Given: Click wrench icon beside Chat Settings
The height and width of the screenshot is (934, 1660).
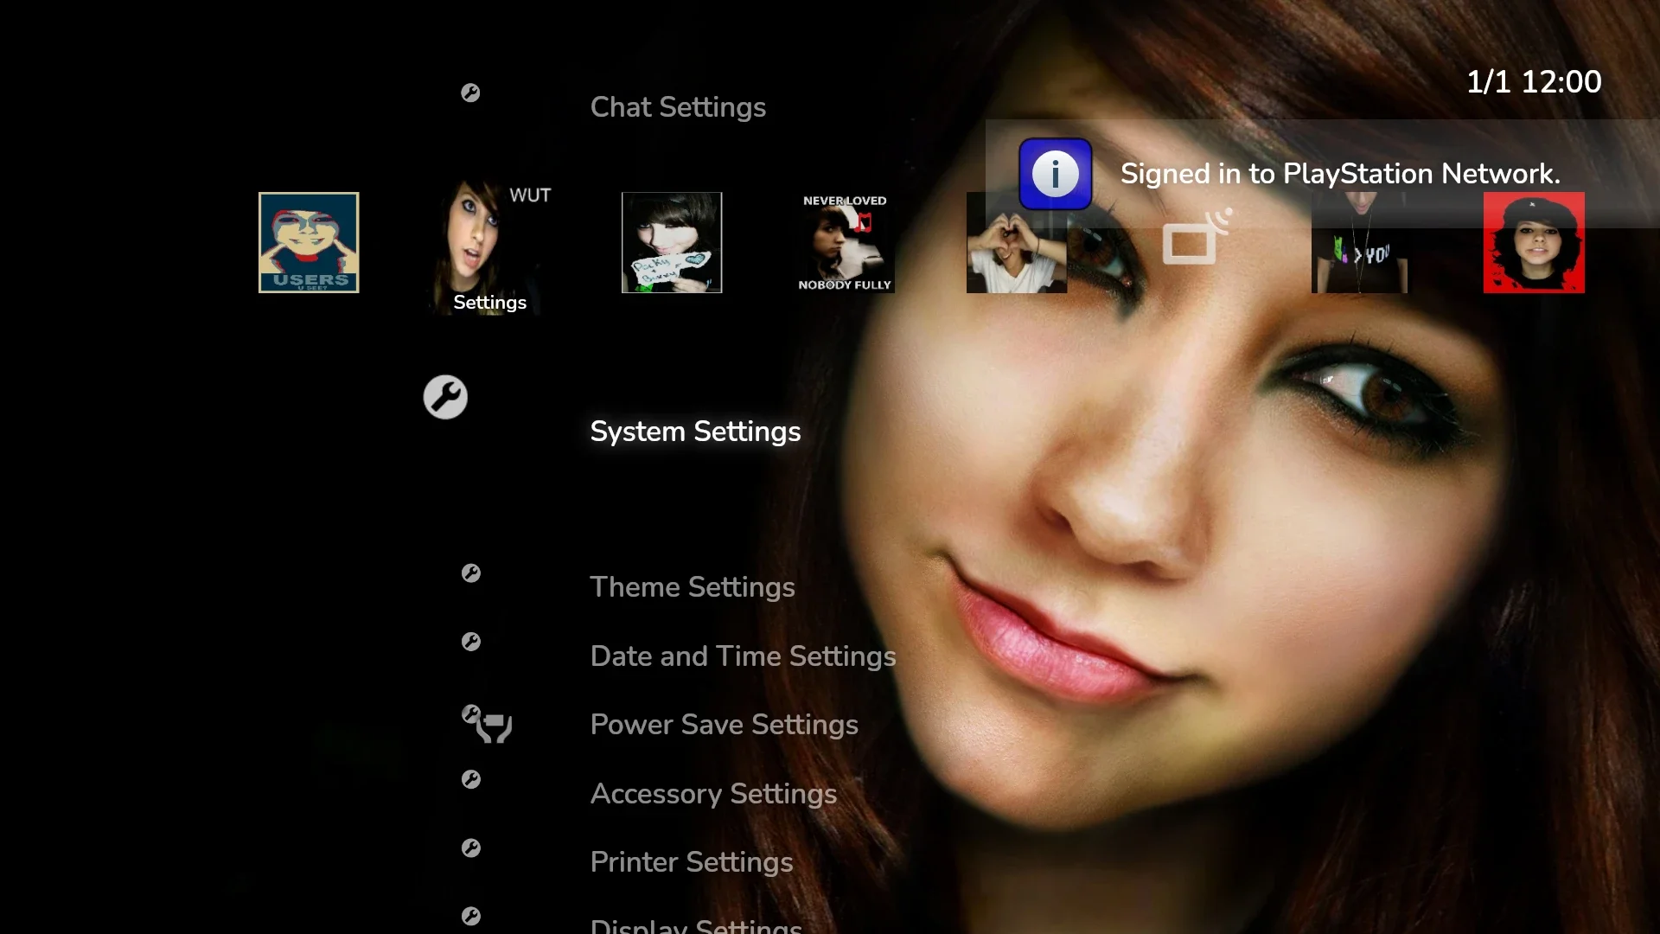Looking at the screenshot, I should point(470,93).
